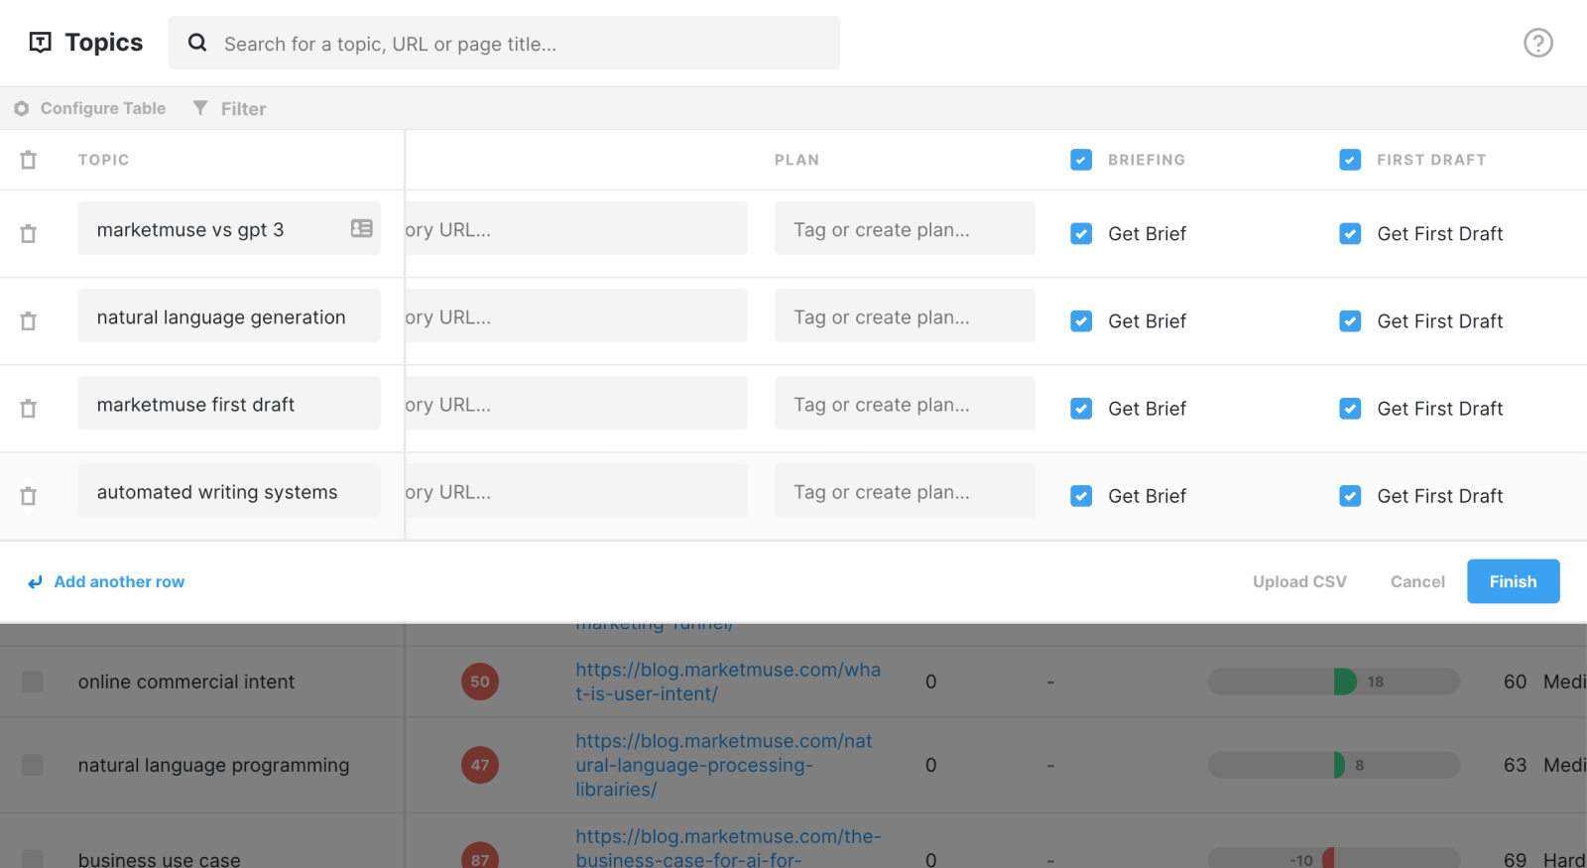Click Upload CSV
The height and width of the screenshot is (868, 1587).
click(1299, 581)
